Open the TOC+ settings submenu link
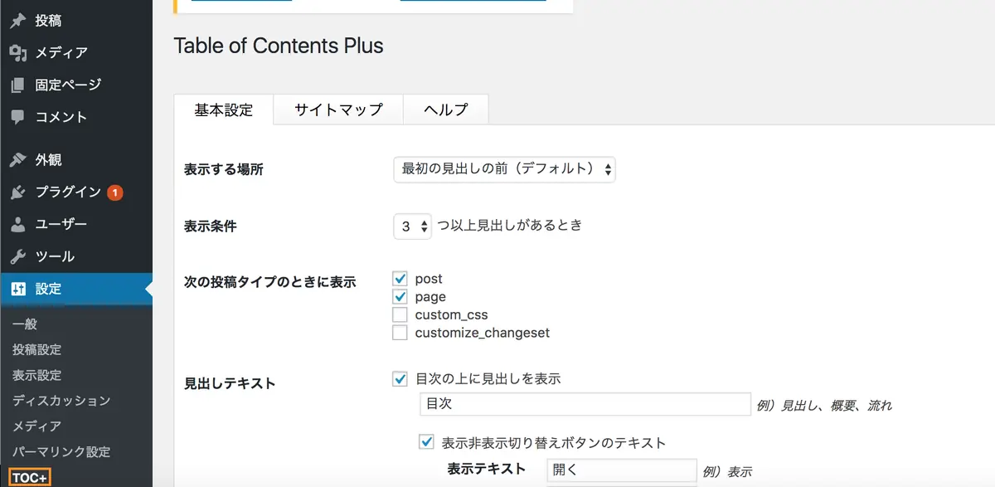This screenshot has height=487, width=995. pos(30,478)
